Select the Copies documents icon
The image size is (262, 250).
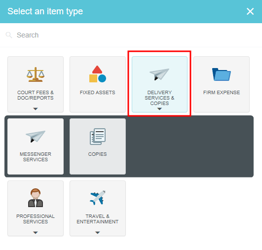pyautogui.click(x=98, y=137)
